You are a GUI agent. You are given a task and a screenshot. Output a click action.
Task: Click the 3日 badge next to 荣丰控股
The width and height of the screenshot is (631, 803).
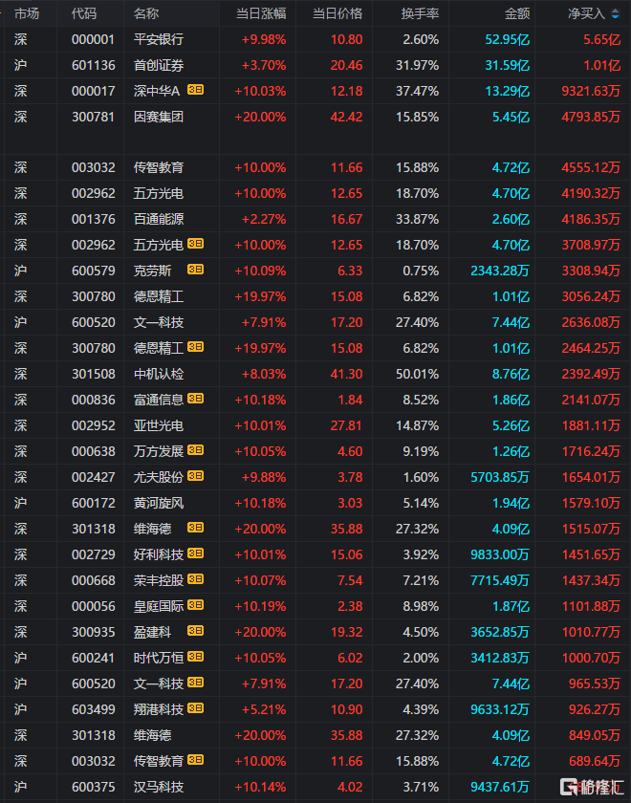tap(195, 579)
